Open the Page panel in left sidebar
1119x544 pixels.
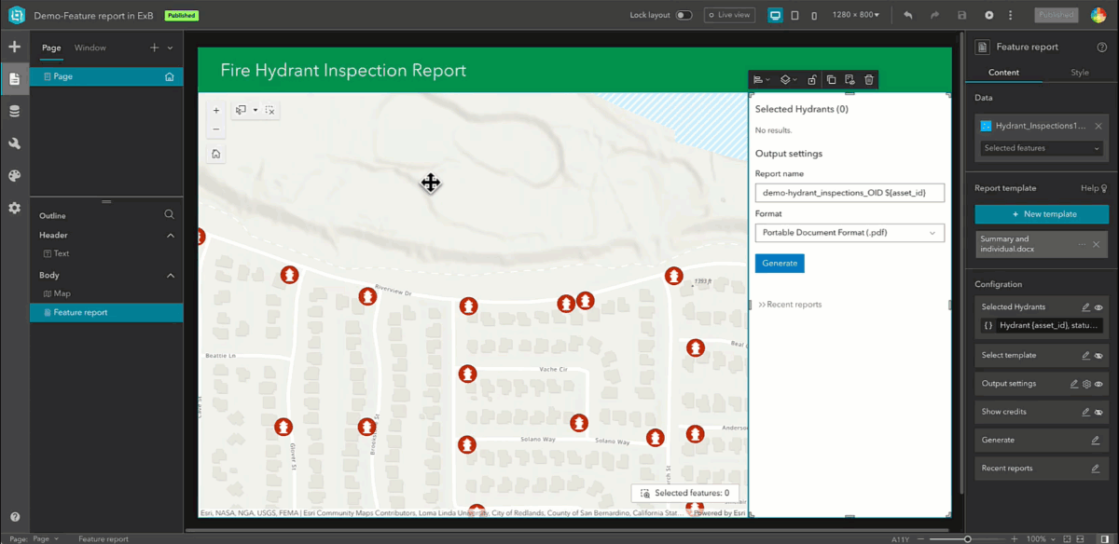coord(14,79)
